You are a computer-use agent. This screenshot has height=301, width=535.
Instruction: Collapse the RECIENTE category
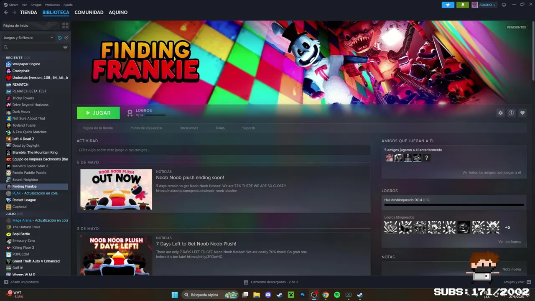coord(4,58)
